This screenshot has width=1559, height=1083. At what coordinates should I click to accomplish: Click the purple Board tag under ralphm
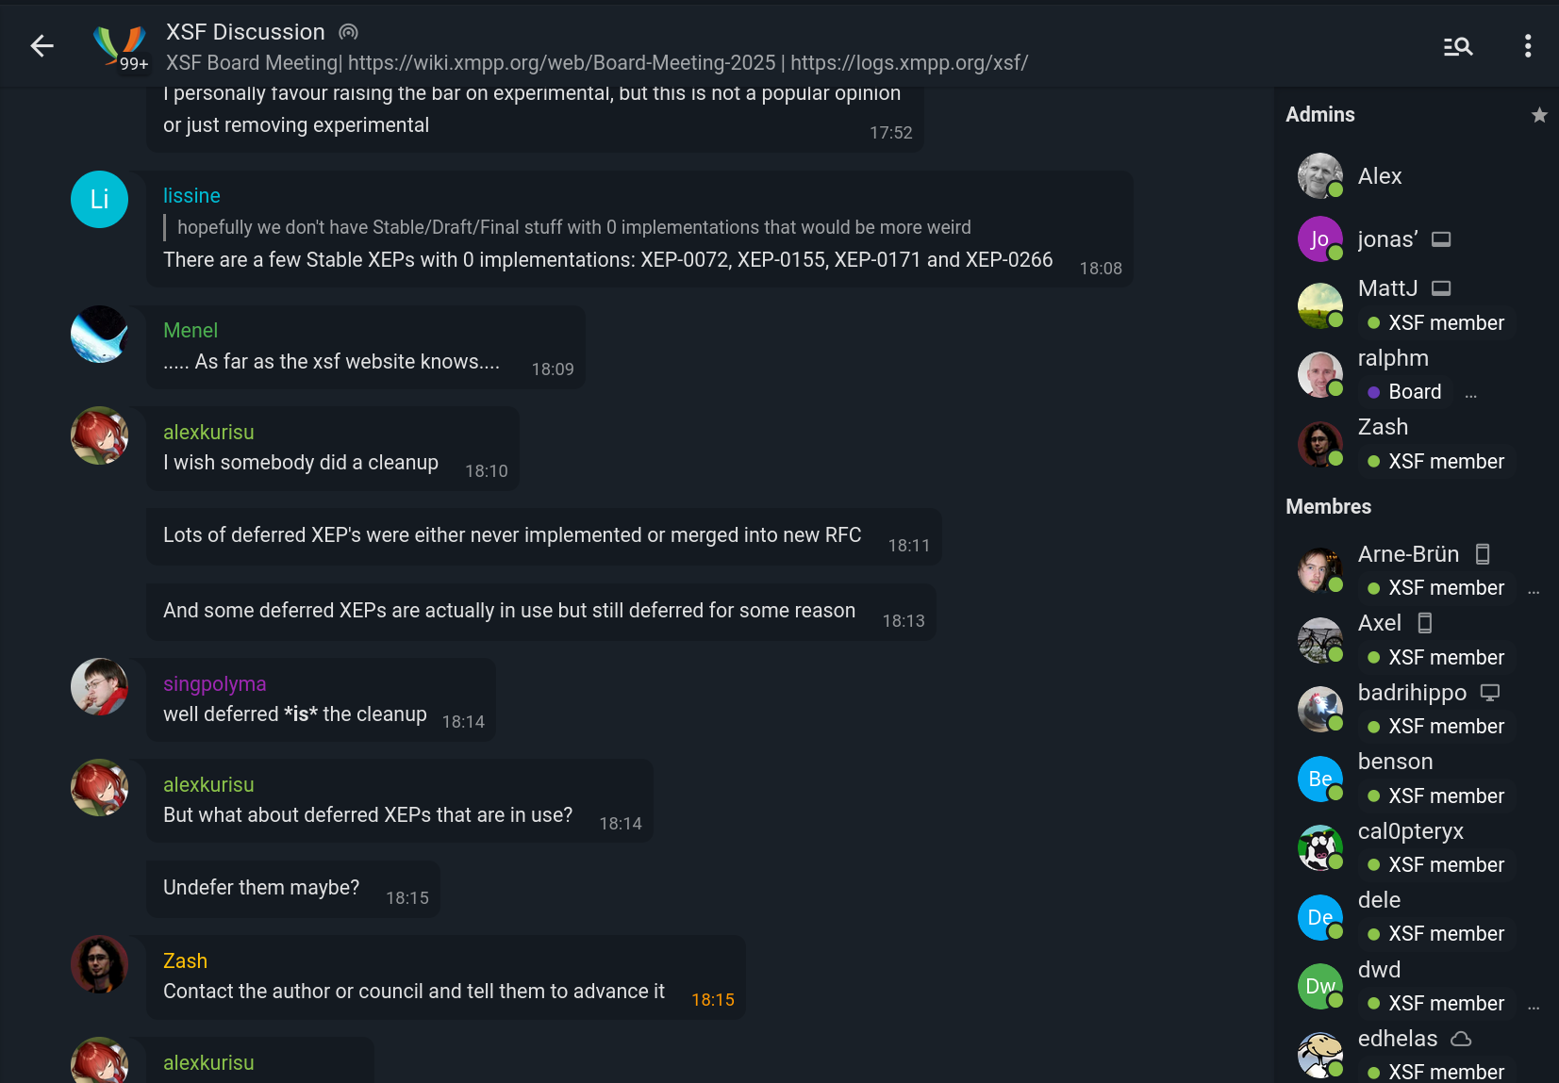1404,392
